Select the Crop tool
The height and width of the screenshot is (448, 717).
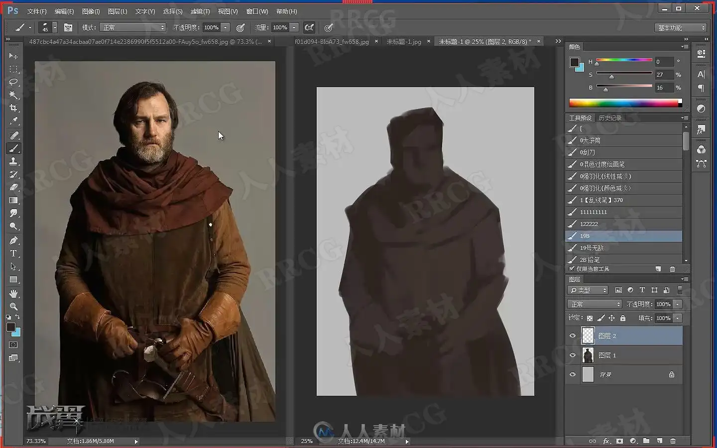[x=13, y=108]
